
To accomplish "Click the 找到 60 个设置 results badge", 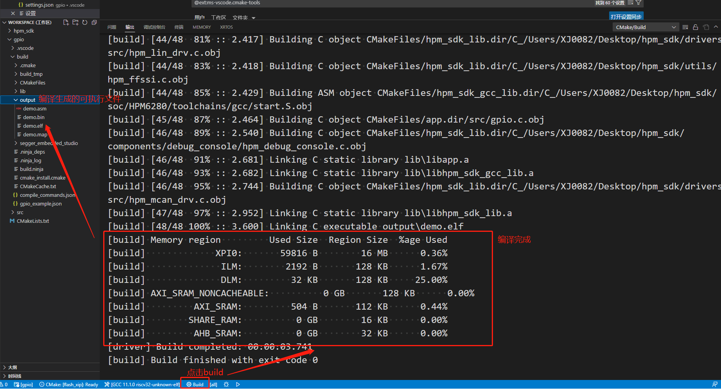I will click(x=610, y=3).
